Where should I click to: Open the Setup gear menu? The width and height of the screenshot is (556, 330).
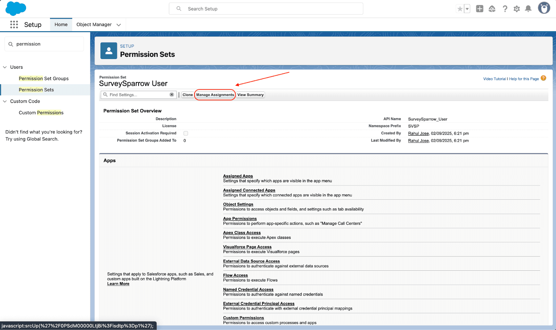tap(517, 9)
